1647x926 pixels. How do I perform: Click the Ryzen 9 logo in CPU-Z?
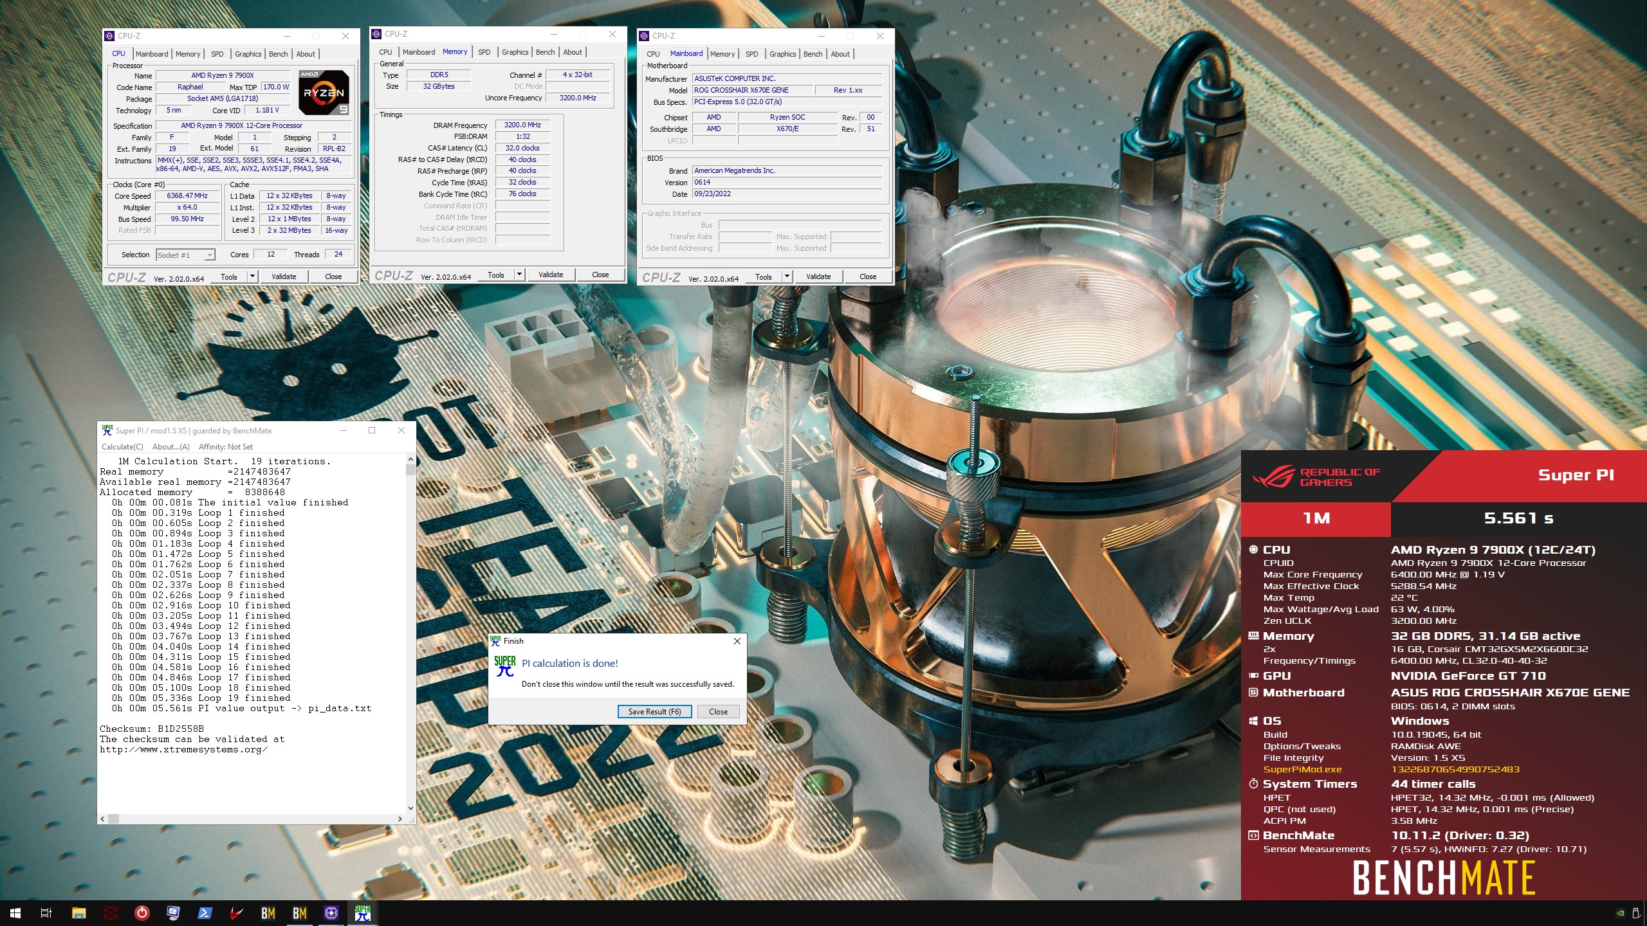pos(324,93)
